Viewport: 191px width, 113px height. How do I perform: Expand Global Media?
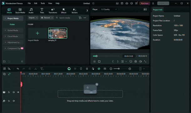tap(5, 30)
